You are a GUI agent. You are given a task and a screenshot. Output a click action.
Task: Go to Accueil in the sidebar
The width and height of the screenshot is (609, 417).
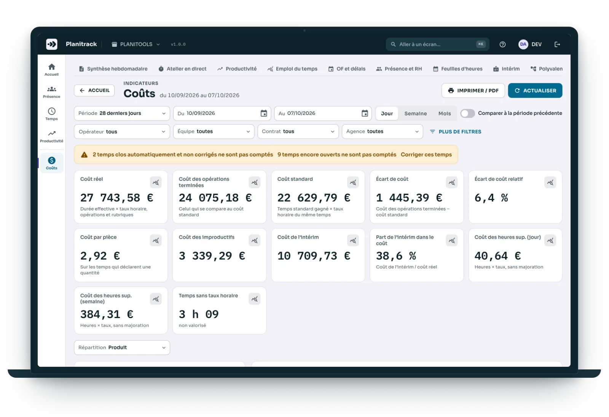coord(51,70)
